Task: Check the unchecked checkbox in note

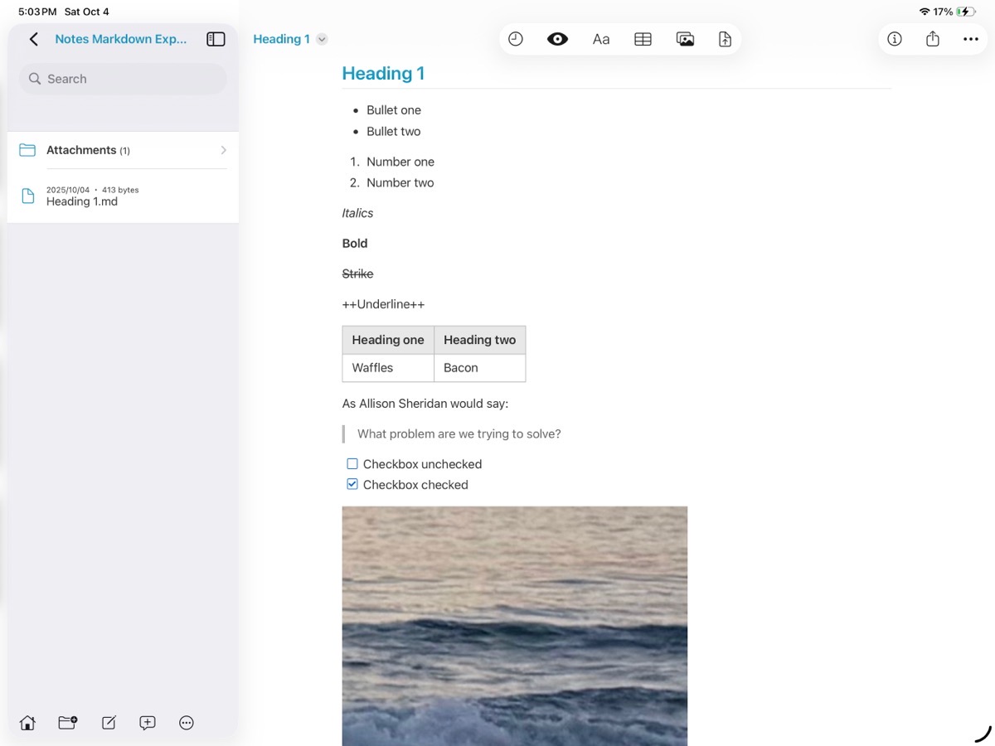Action: 352,463
